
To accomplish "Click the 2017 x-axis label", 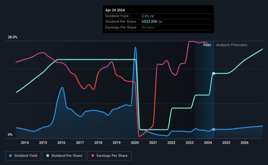I will (80, 143).
